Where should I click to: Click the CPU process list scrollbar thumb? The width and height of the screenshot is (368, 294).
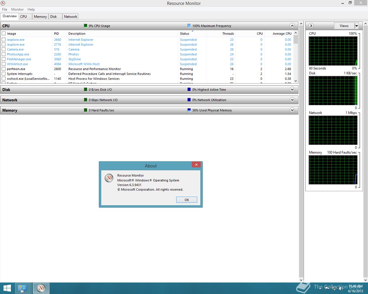[x=296, y=39]
